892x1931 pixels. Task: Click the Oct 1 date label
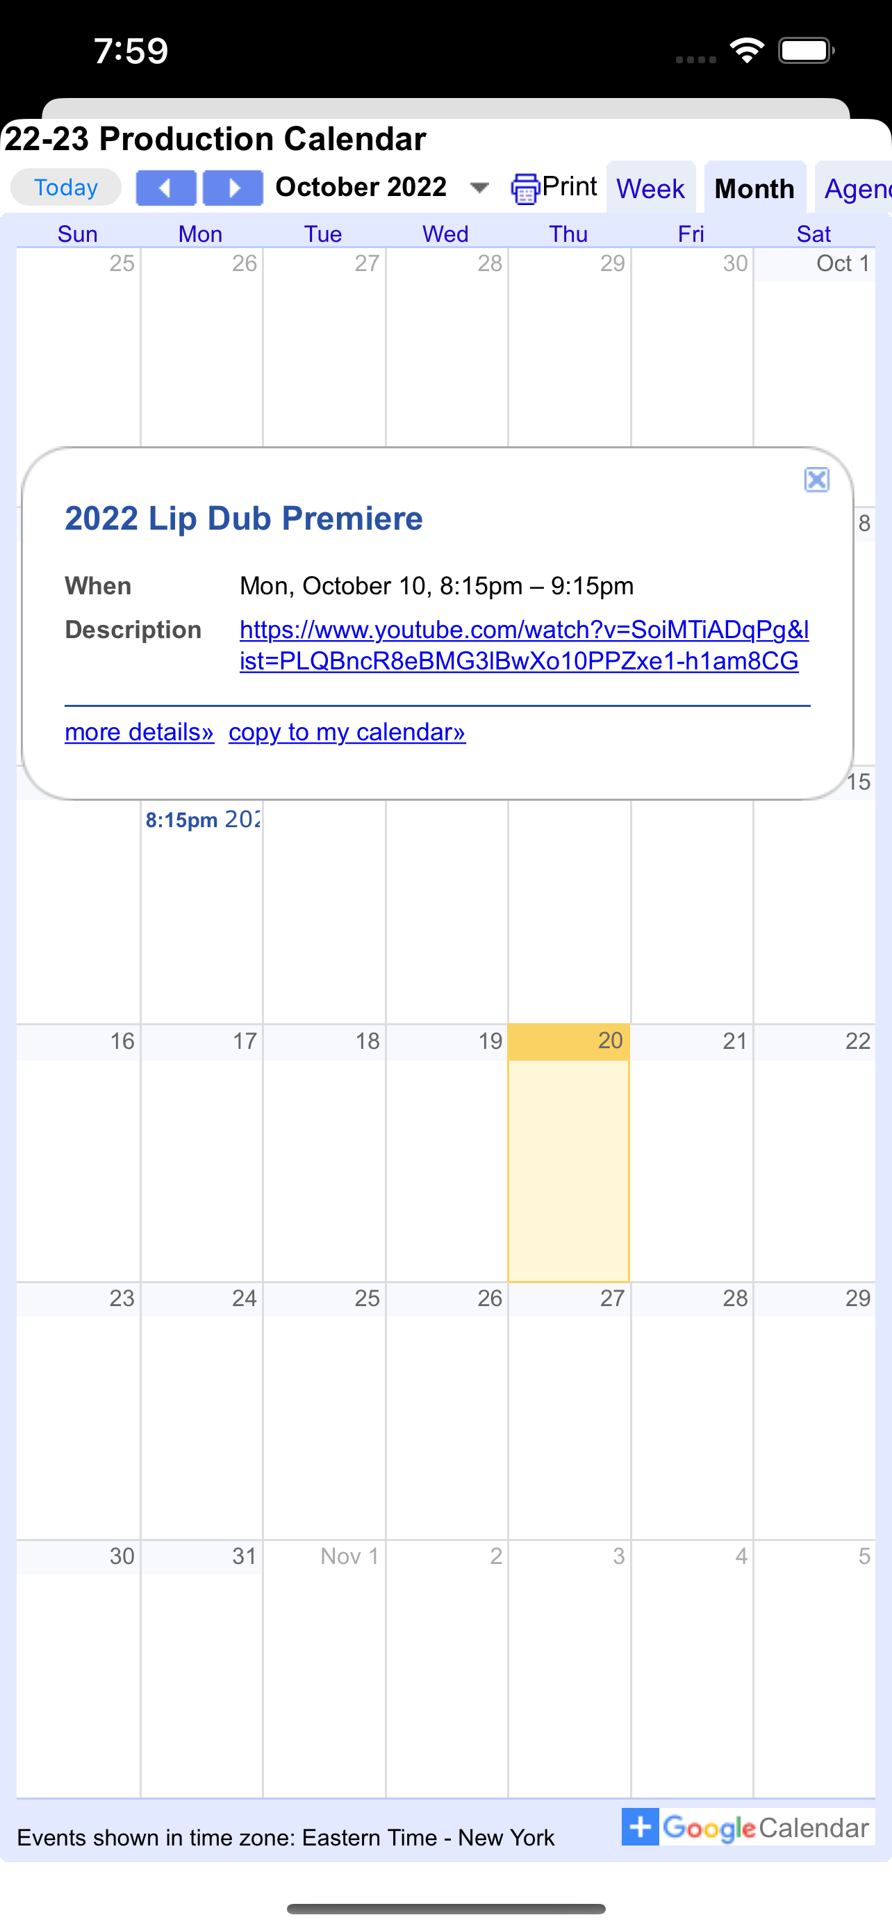[843, 263]
